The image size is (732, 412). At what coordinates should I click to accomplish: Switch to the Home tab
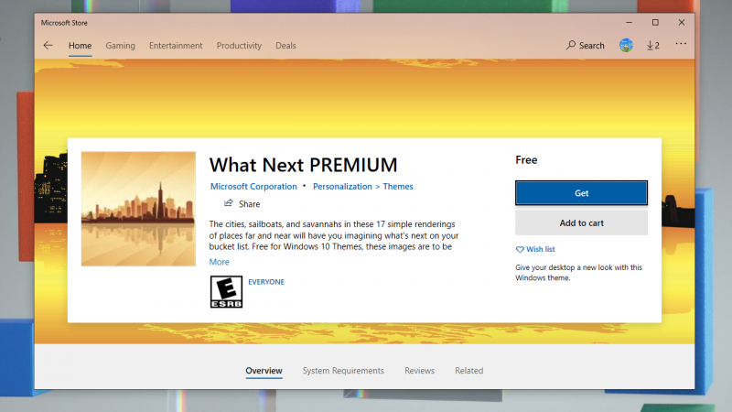80,46
